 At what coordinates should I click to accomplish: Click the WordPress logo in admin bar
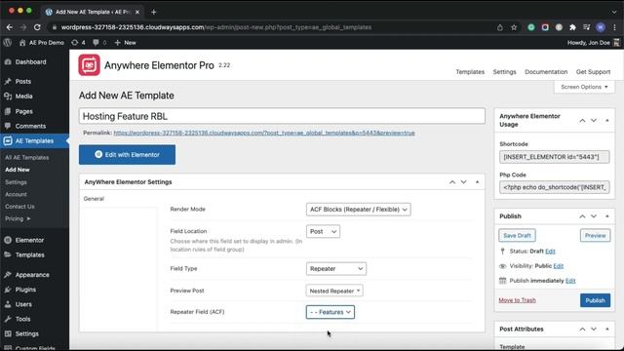click(8, 43)
